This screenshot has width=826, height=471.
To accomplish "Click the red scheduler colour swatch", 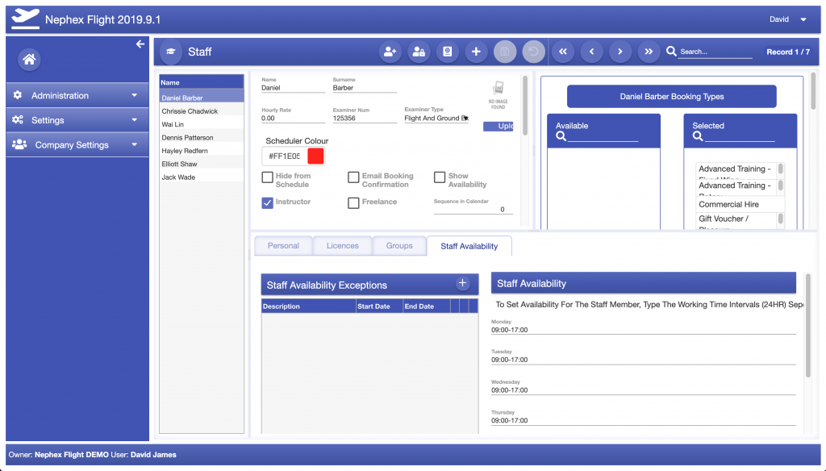I will point(315,156).
